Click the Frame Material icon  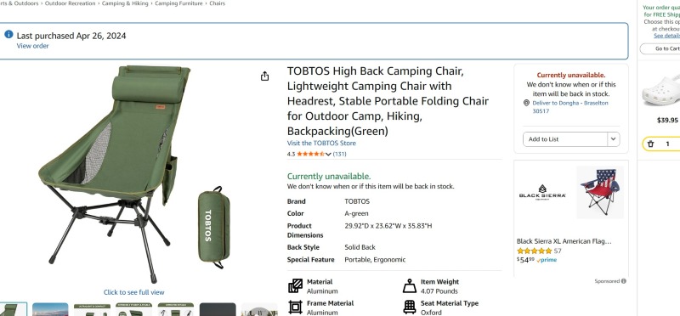[295, 308]
